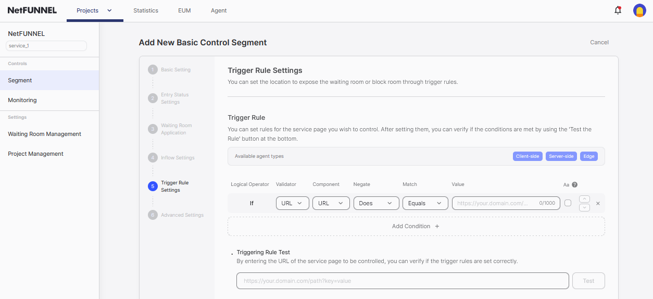Open the Match 'Equals' dropdown
Screen dimensions: 653x299
tap(425, 203)
